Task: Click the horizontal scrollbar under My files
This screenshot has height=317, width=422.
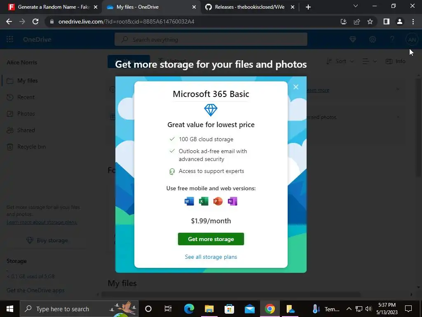Action: pyautogui.click(x=231, y=294)
